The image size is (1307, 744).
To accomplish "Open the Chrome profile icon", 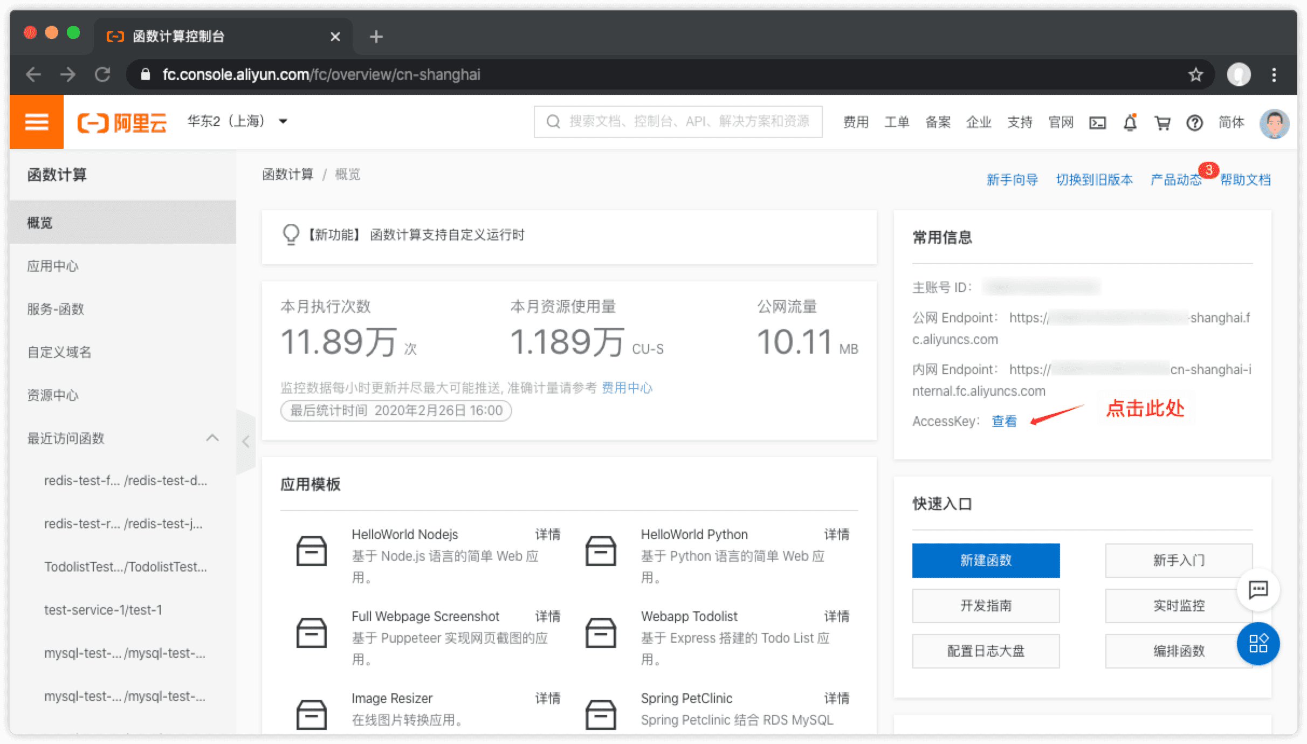I will pos(1239,74).
